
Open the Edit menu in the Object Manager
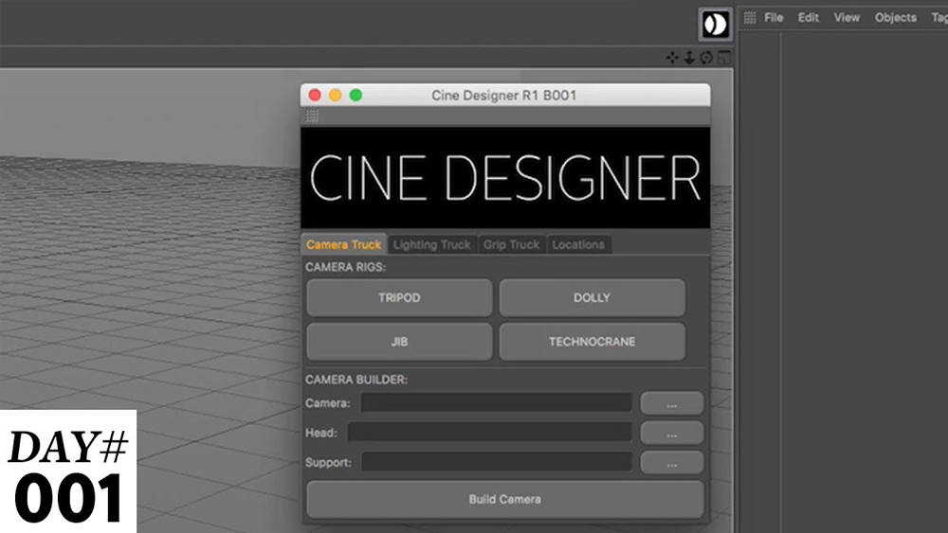coord(808,17)
